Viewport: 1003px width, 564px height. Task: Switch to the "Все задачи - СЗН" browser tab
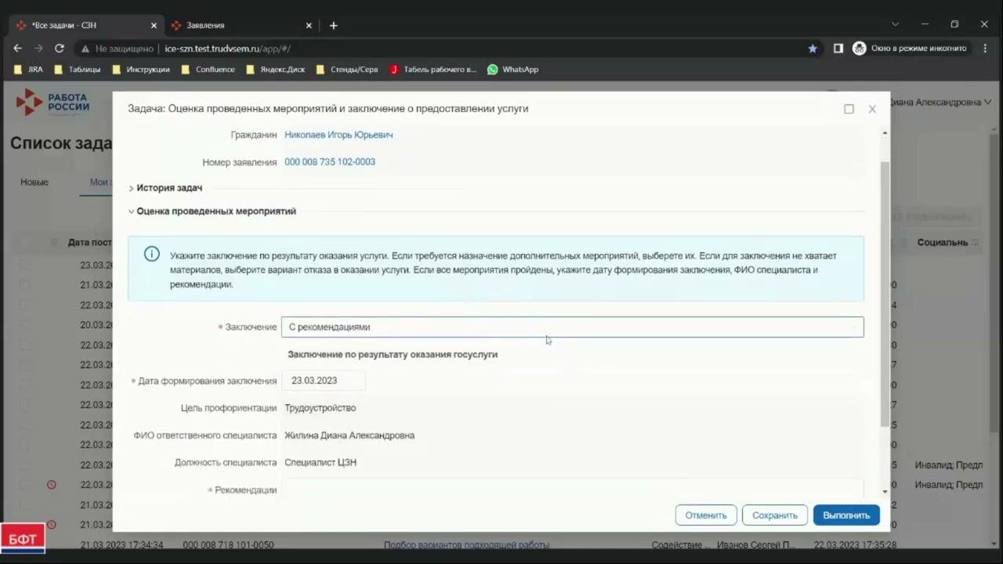[86, 25]
